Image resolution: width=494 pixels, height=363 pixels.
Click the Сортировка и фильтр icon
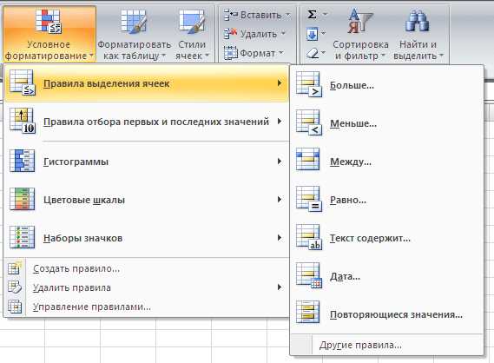[360, 21]
